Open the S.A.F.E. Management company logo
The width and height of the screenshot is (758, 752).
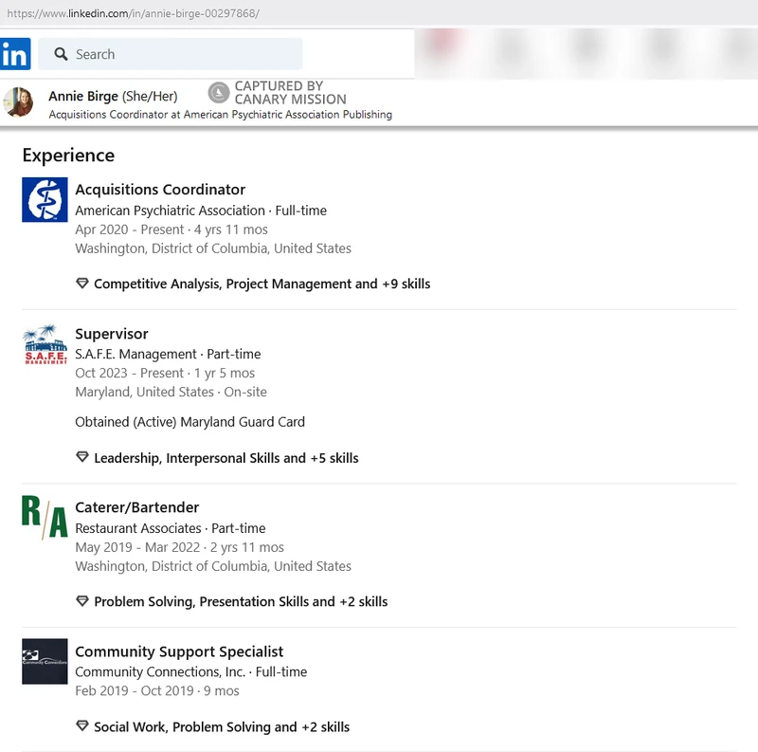[x=45, y=344]
